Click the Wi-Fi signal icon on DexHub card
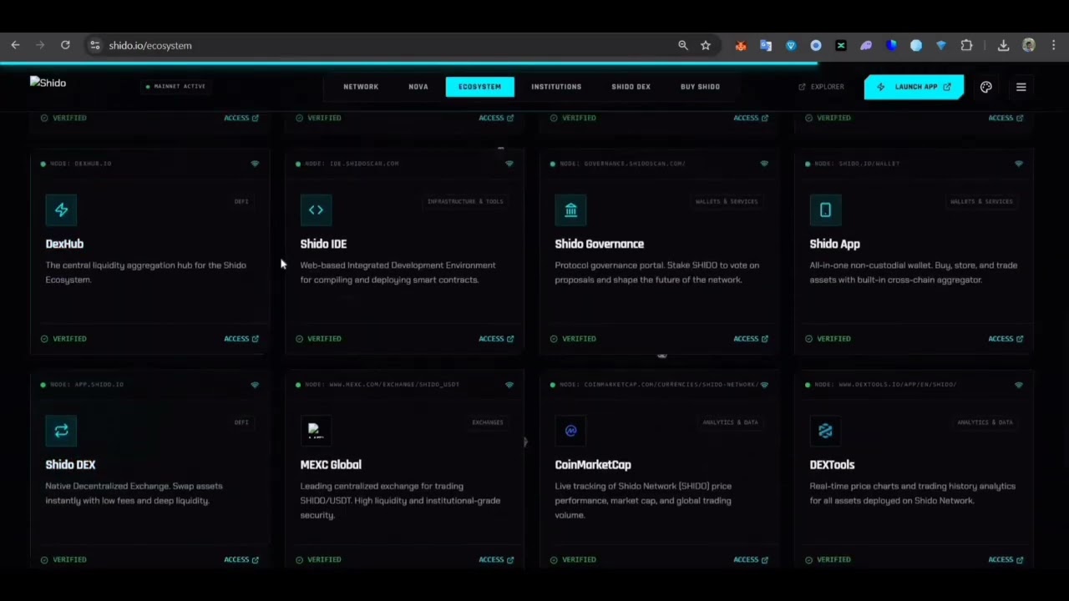 (x=255, y=164)
